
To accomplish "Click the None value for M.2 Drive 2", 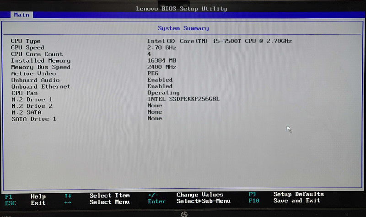I will pos(155,106).
